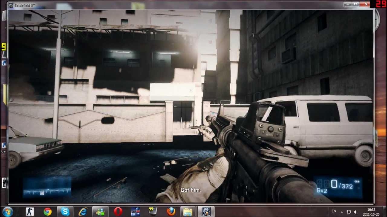This screenshot has width=387, height=217.
Task: Open the Windows Start menu
Action: tap(7, 212)
